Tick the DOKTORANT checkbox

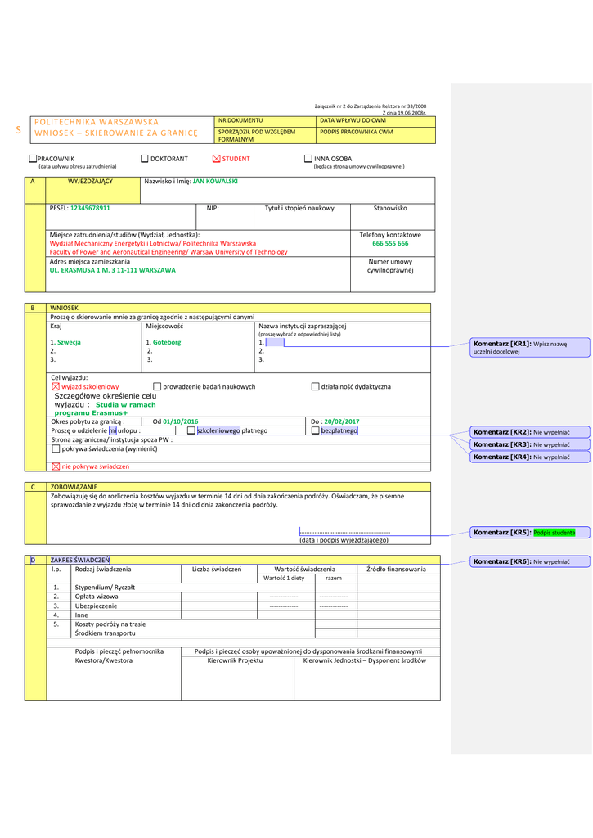pos(145,159)
